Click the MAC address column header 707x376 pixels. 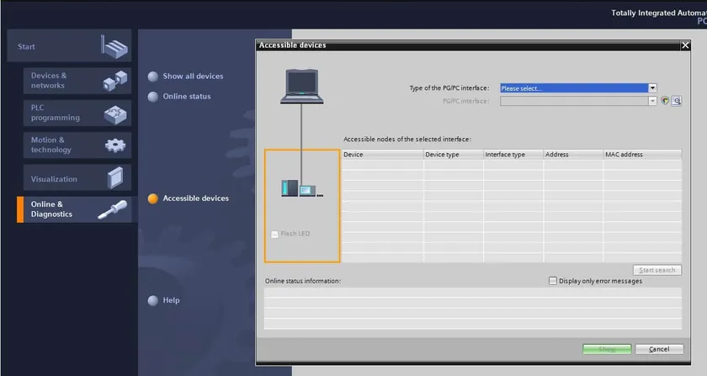pos(642,154)
